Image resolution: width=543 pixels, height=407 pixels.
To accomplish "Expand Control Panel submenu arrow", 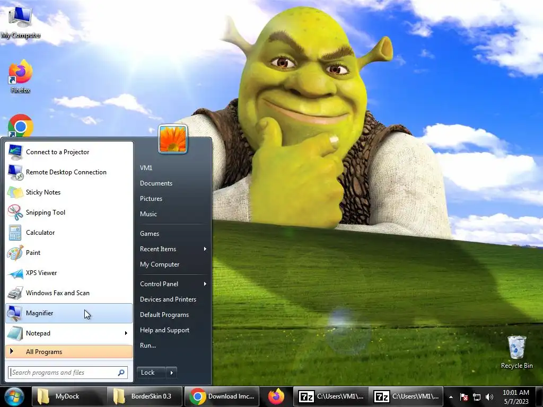I will point(205,284).
